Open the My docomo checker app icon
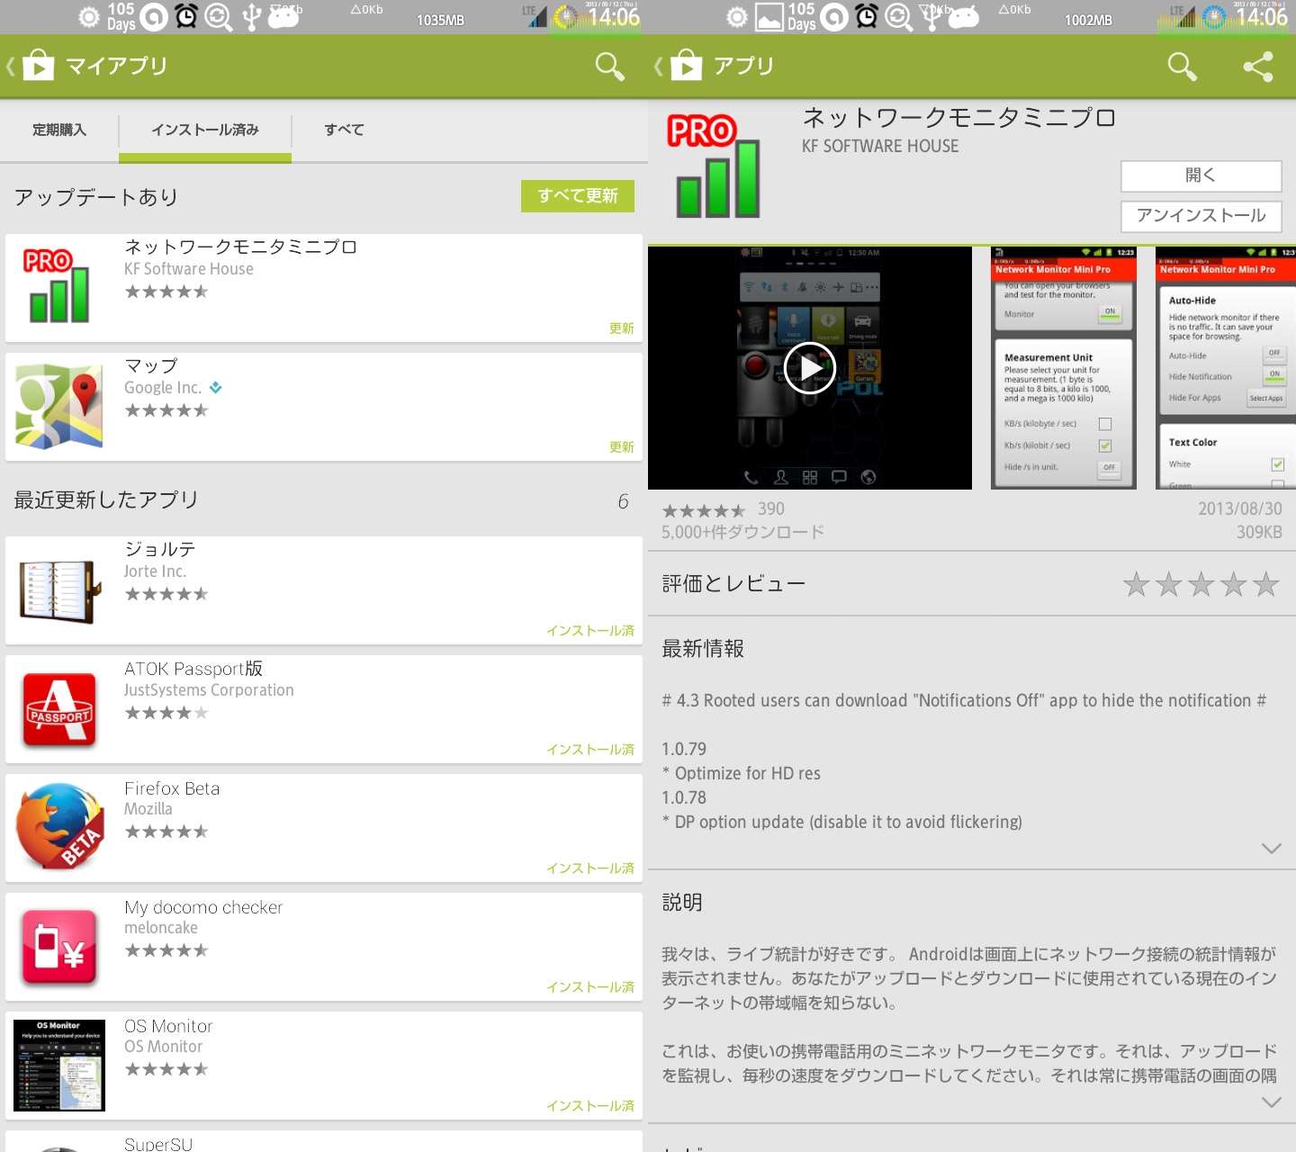Image resolution: width=1296 pixels, height=1152 pixels. point(59,946)
